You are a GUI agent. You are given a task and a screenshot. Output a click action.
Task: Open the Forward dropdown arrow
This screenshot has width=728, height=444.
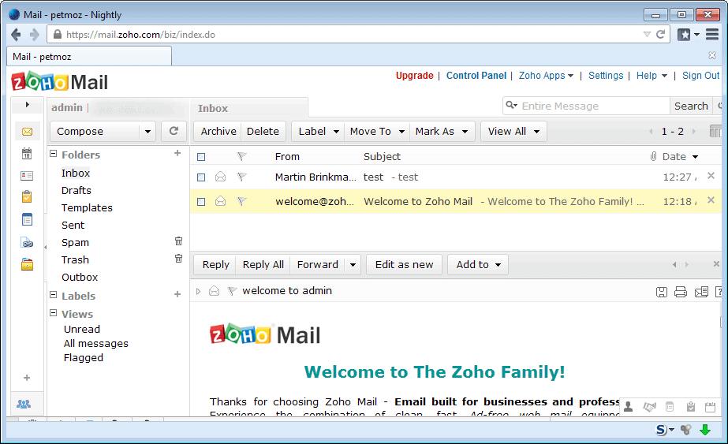[353, 265]
